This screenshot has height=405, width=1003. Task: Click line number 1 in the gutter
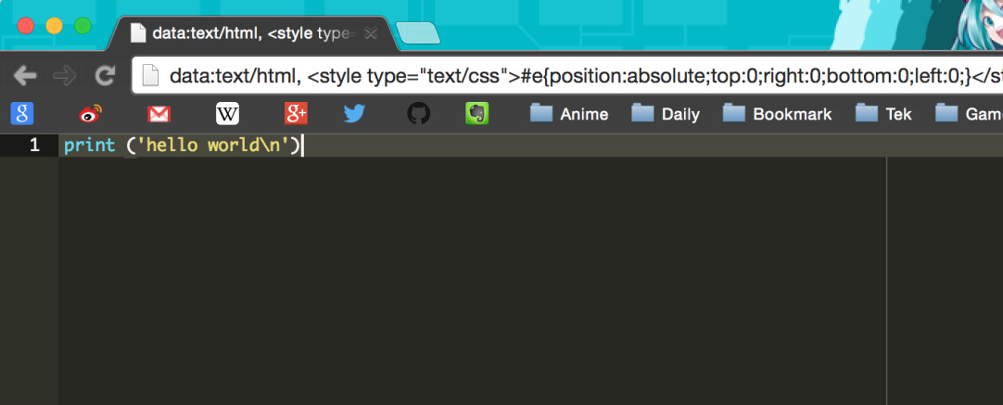(34, 146)
